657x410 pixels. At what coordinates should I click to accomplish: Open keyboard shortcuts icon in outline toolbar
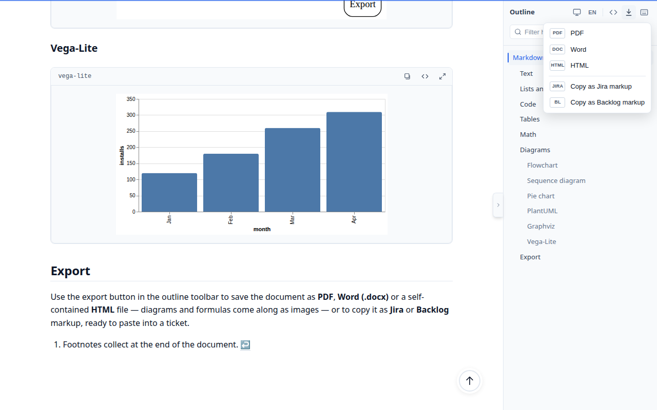click(644, 12)
